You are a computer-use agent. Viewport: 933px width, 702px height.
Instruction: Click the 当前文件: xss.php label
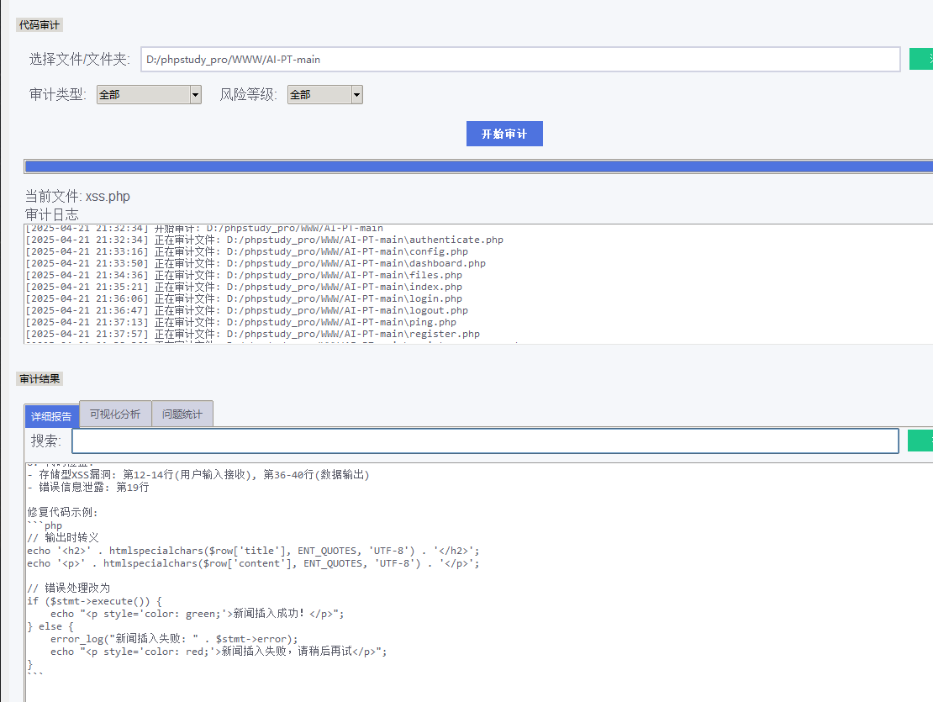pos(77,197)
